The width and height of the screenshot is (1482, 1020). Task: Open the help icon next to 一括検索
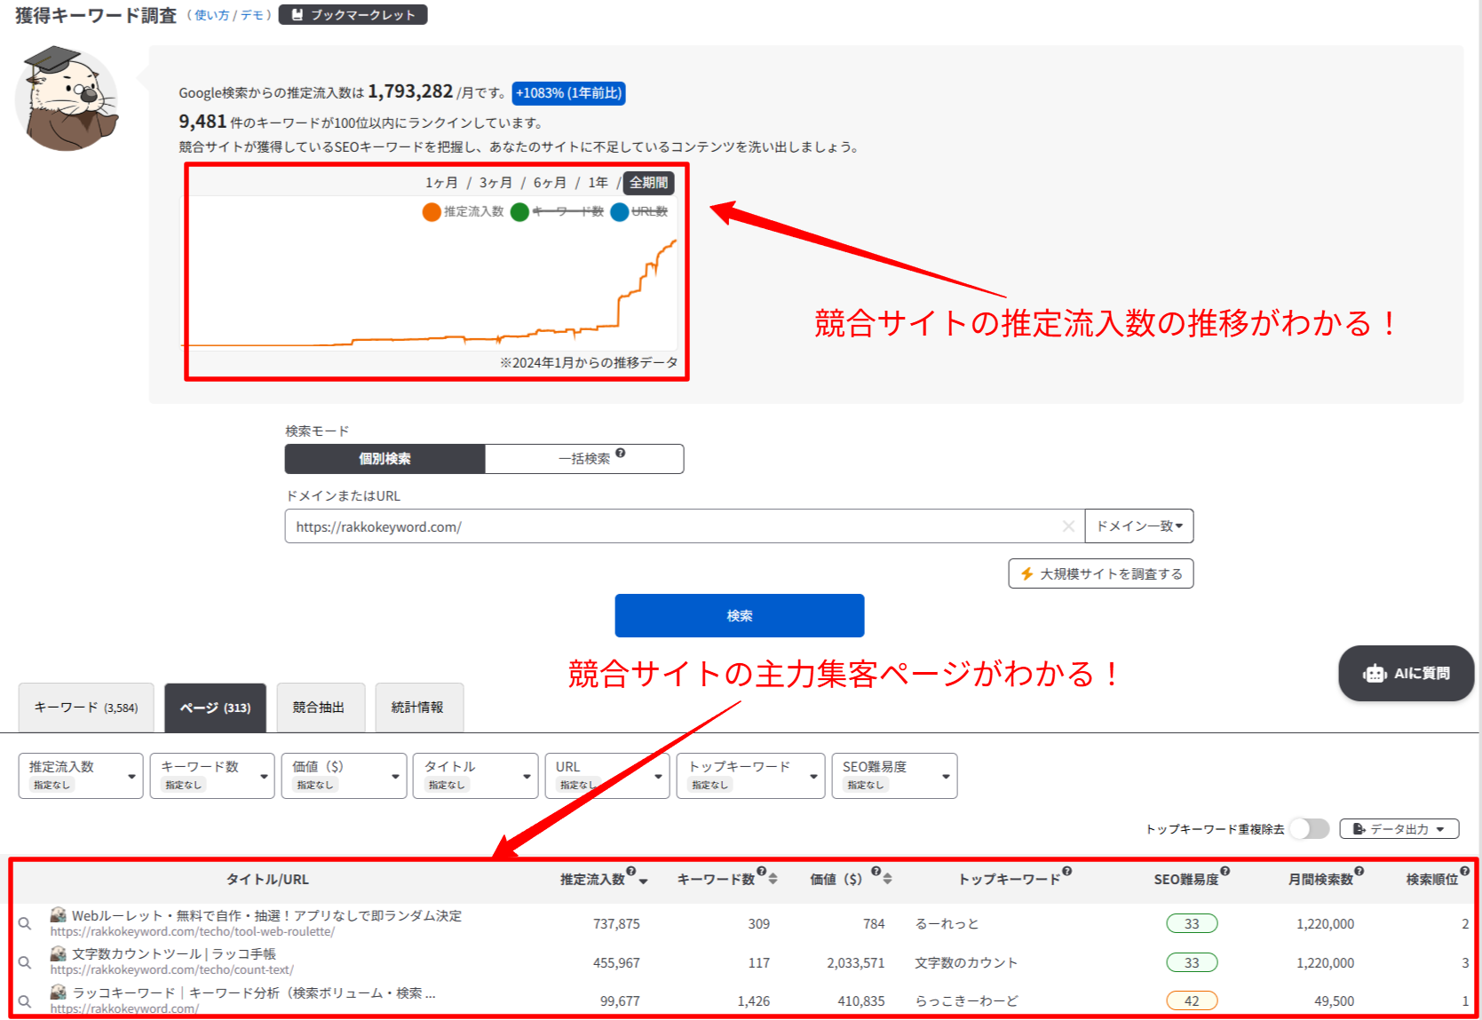[x=621, y=453]
